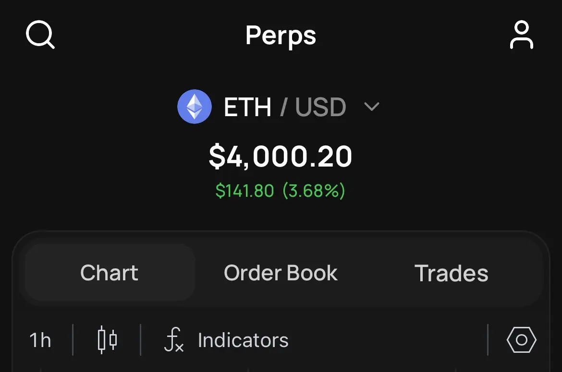Open search with the magnifying glass icon
This screenshot has width=562, height=372.
tap(40, 35)
